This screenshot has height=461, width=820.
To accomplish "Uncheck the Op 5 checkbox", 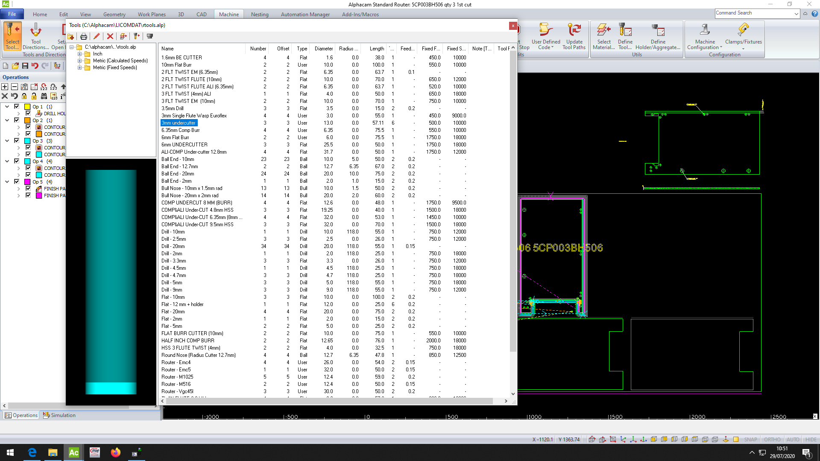I will (x=17, y=181).
